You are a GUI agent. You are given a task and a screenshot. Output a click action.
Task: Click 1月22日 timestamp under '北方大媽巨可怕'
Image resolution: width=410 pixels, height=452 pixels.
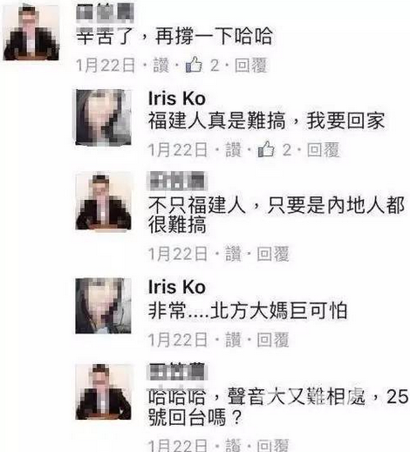[178, 339]
